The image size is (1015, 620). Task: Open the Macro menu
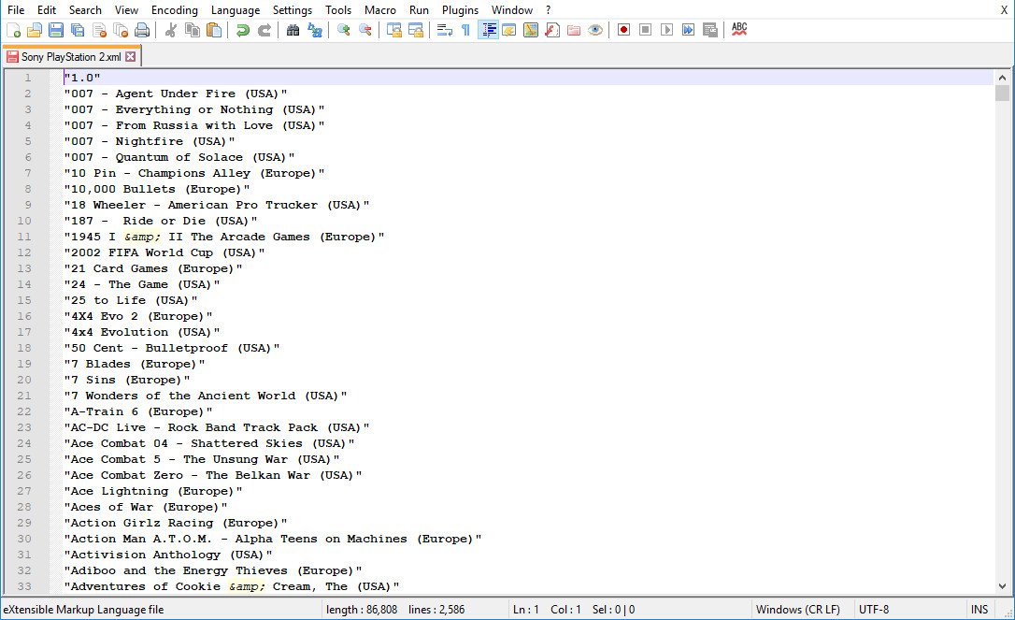[380, 9]
